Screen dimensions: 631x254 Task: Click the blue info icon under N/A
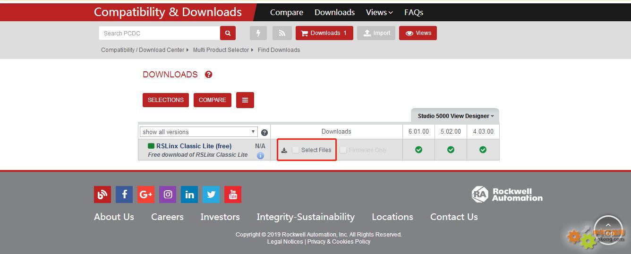[x=260, y=155]
